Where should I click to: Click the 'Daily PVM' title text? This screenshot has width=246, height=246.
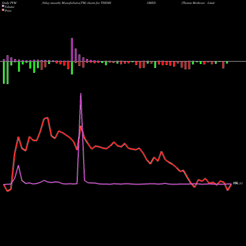9,3
